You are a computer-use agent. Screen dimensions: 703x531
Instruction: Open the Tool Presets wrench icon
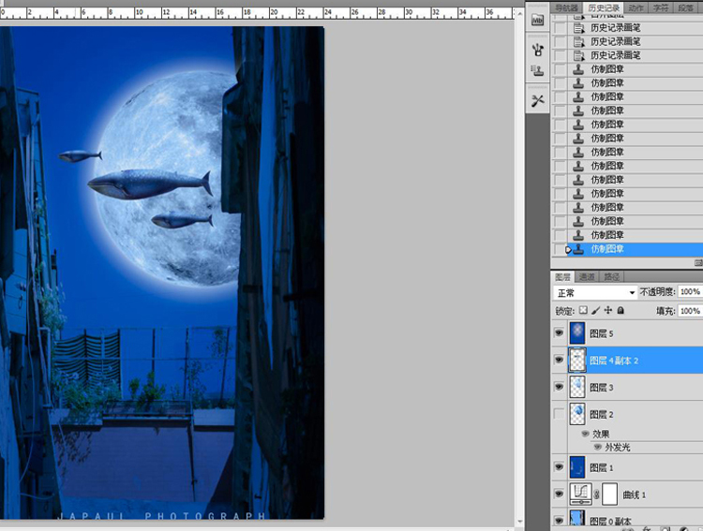point(538,100)
